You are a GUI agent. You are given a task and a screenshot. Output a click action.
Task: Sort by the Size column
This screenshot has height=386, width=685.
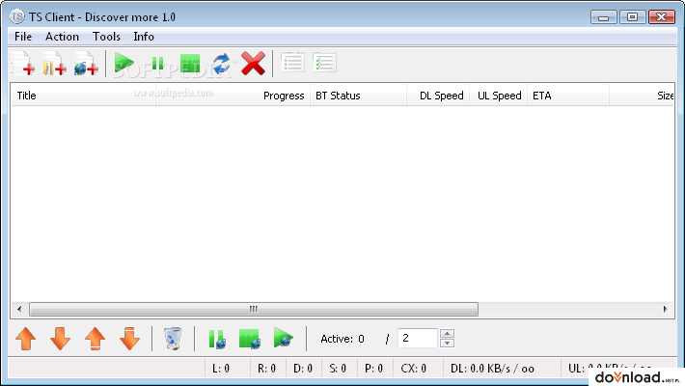(x=642, y=96)
